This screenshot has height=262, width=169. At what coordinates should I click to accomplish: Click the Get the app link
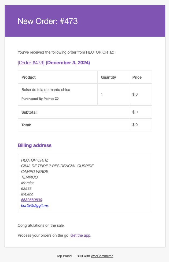(x=80, y=235)
